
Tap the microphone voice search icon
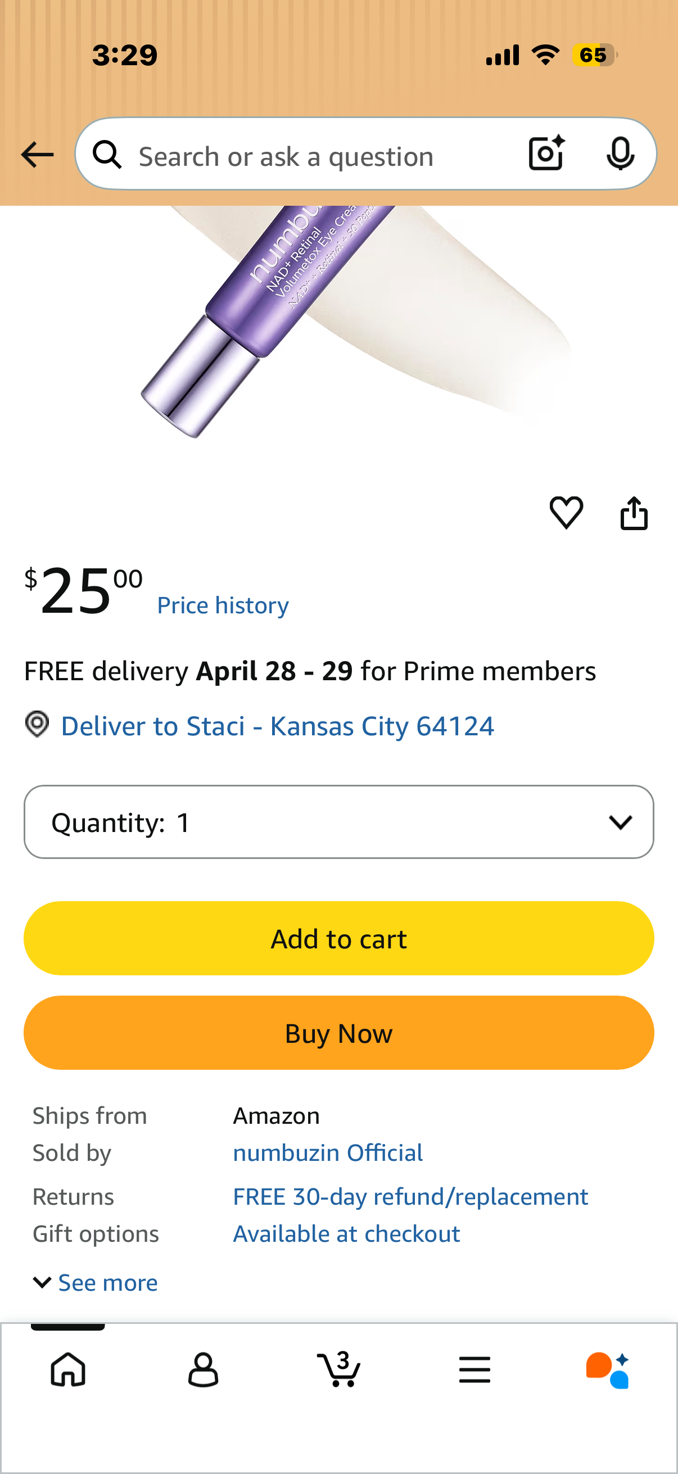tap(620, 153)
